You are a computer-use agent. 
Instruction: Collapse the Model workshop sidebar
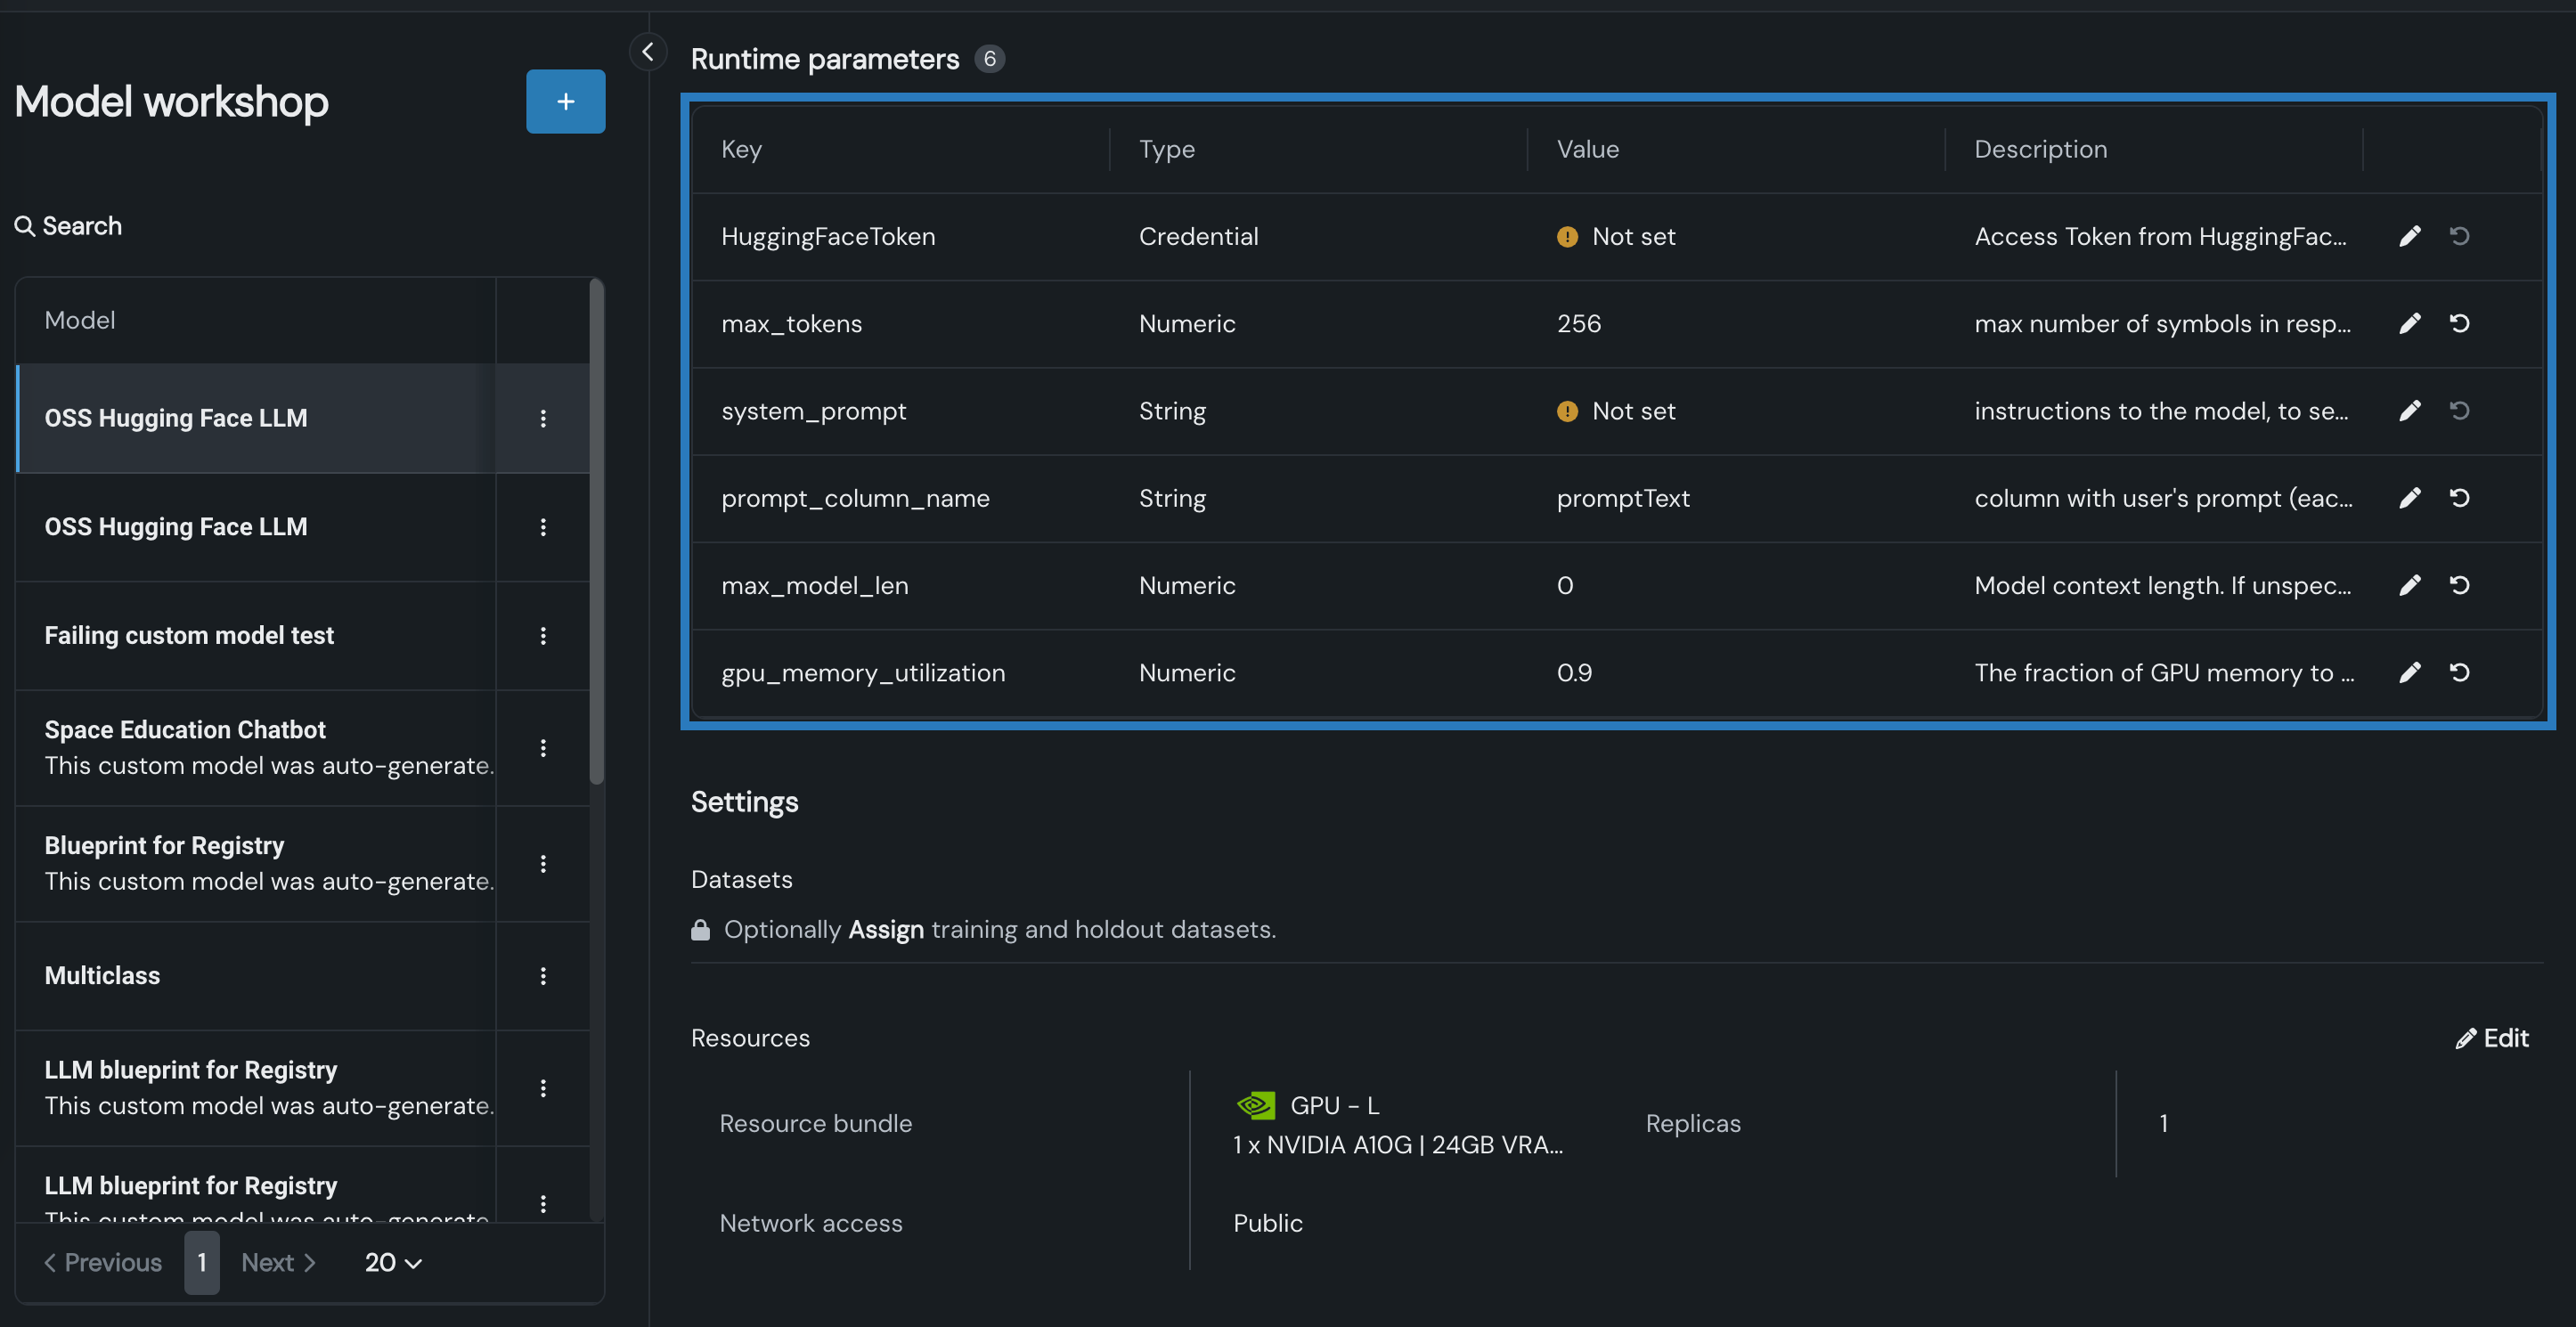click(x=648, y=52)
